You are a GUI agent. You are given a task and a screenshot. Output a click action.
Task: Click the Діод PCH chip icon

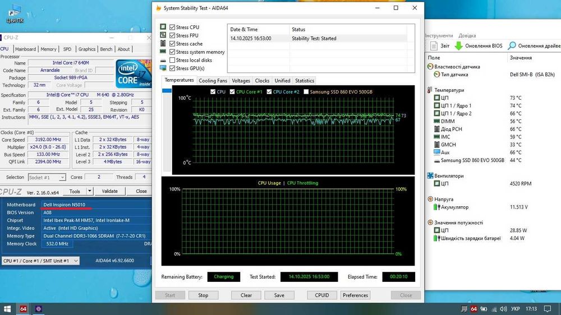(x=436, y=129)
